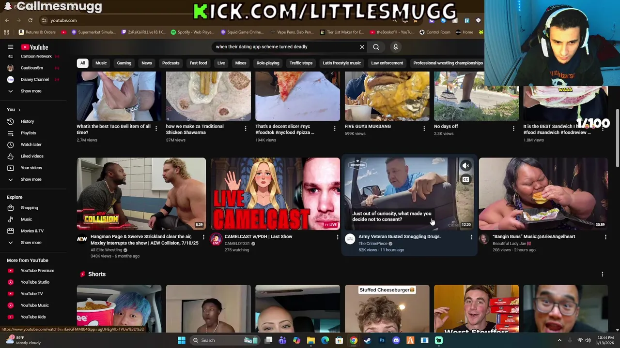
Task: Play the LIVE CAMELCAST thumbnail
Action: pos(275,194)
